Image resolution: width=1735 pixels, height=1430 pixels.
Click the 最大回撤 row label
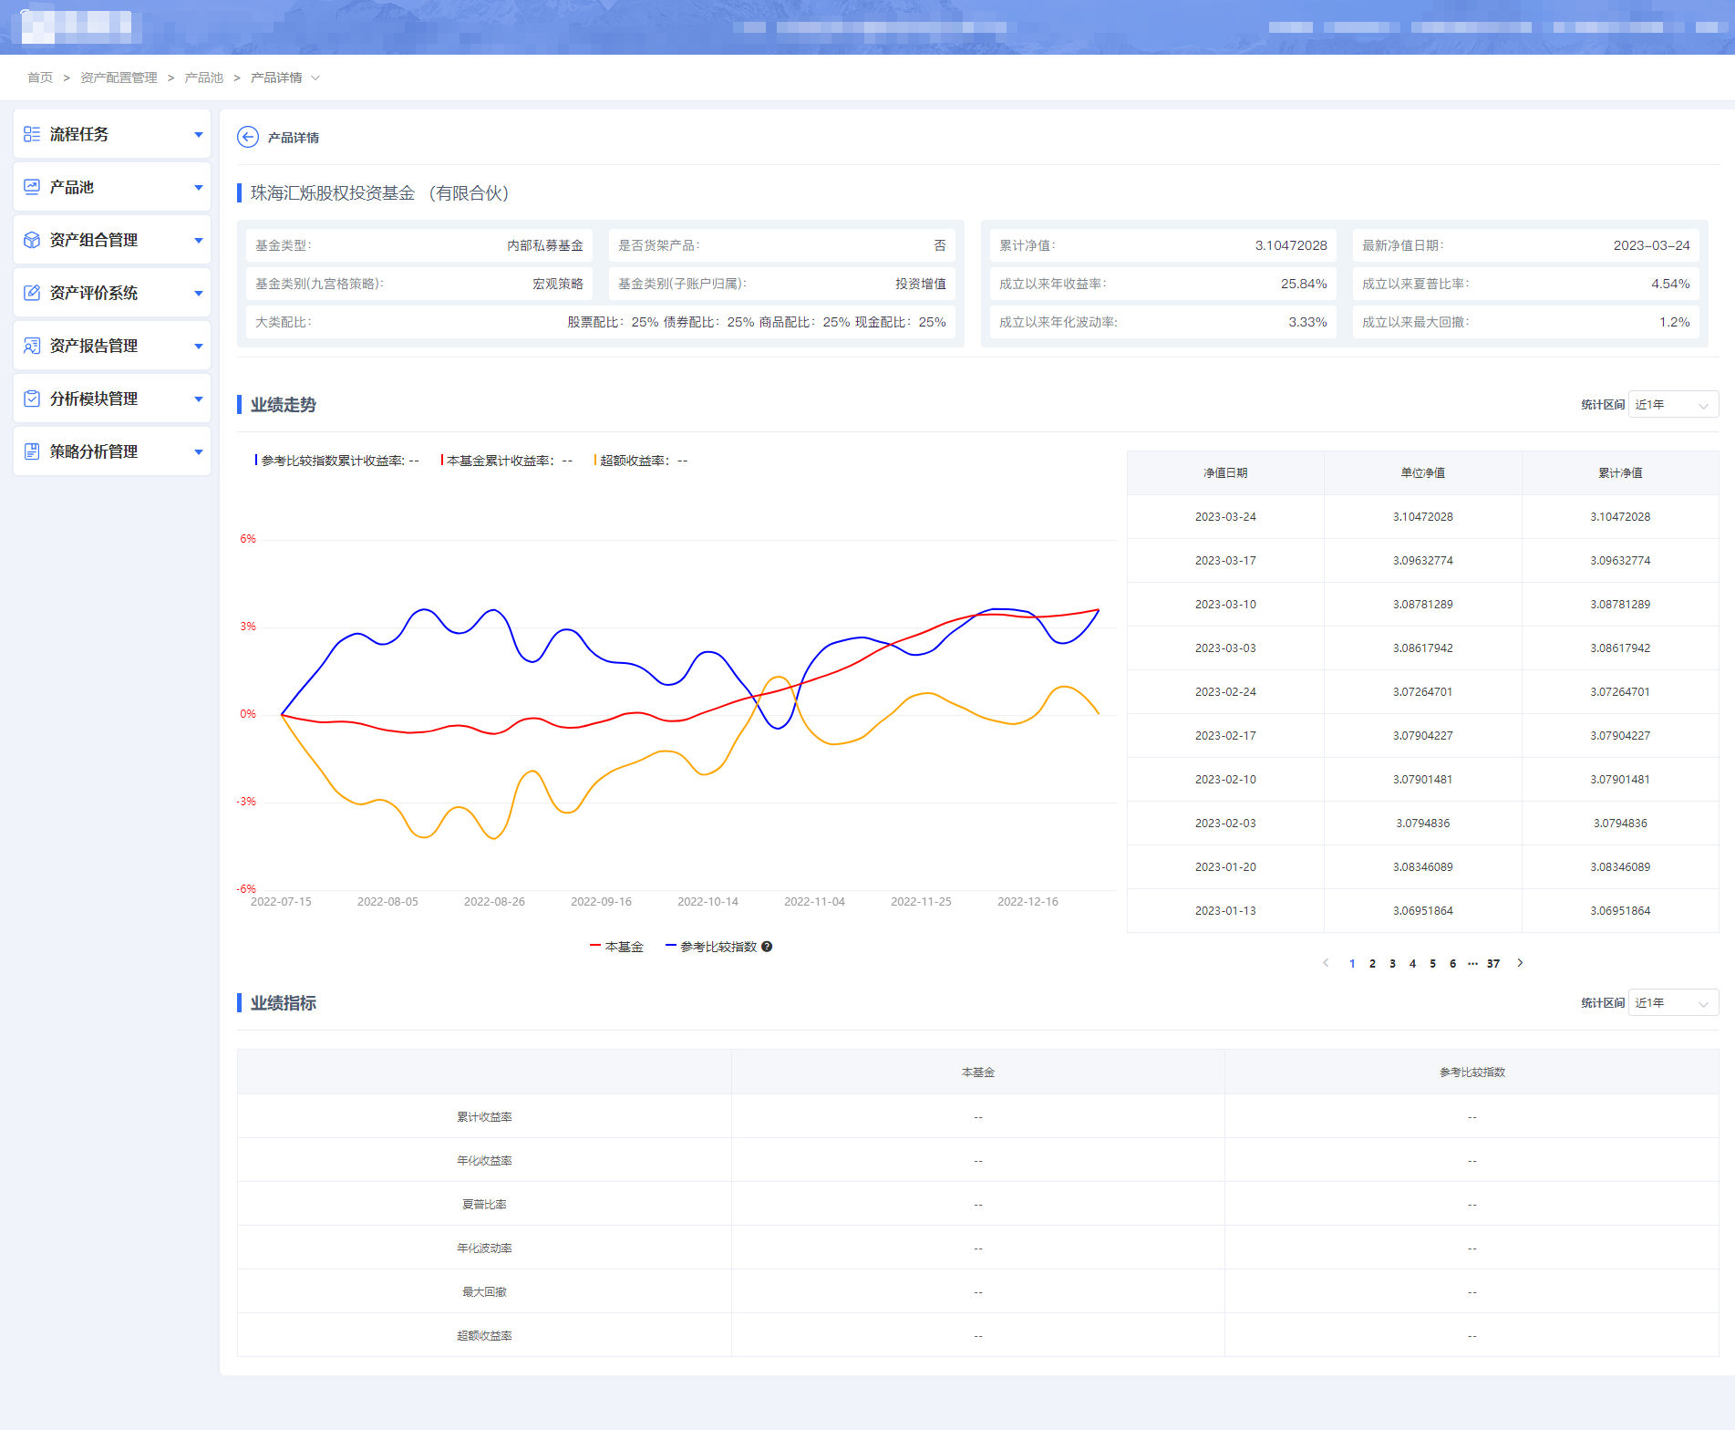(x=484, y=1292)
